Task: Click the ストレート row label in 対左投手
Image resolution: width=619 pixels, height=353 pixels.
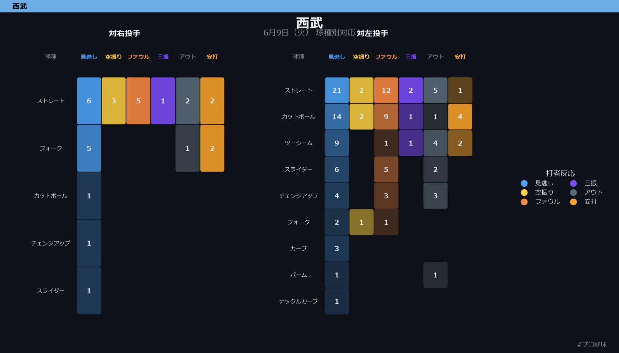Action: (299, 90)
